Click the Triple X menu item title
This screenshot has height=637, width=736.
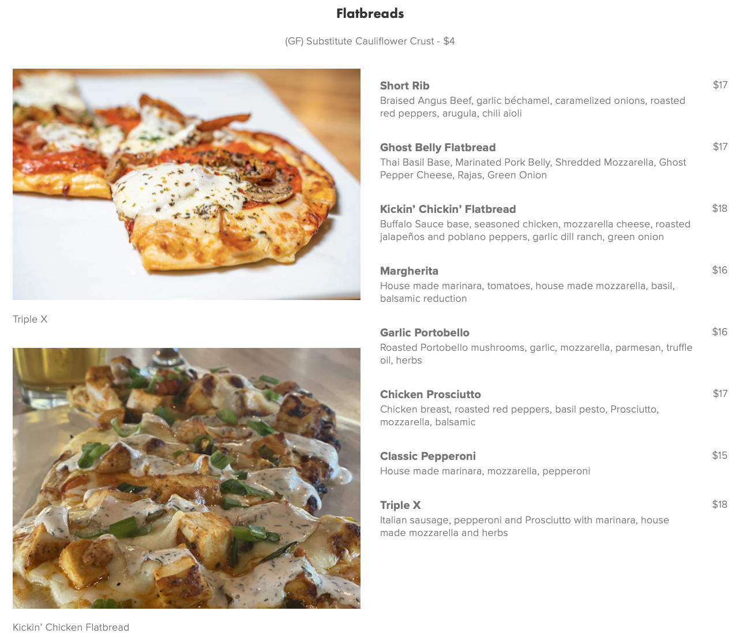click(x=400, y=505)
